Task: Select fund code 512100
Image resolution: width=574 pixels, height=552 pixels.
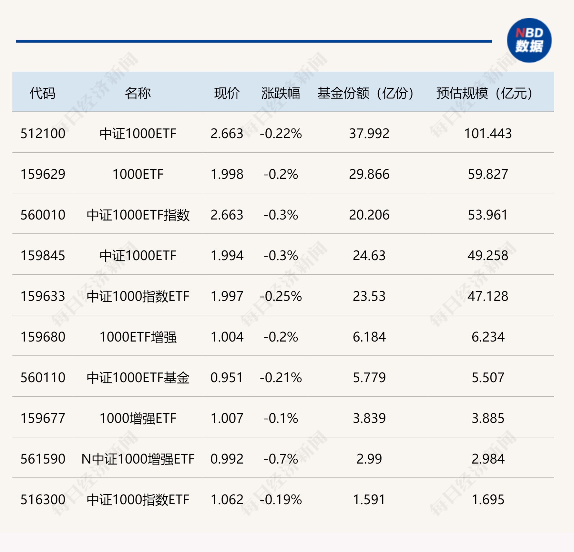Action: tap(43, 134)
